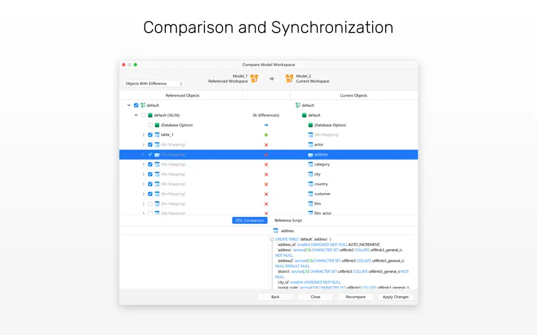Image resolution: width=537 pixels, height=335 pixels.
Task: Click the Model_2 current workspace icon
Action: [289, 79]
